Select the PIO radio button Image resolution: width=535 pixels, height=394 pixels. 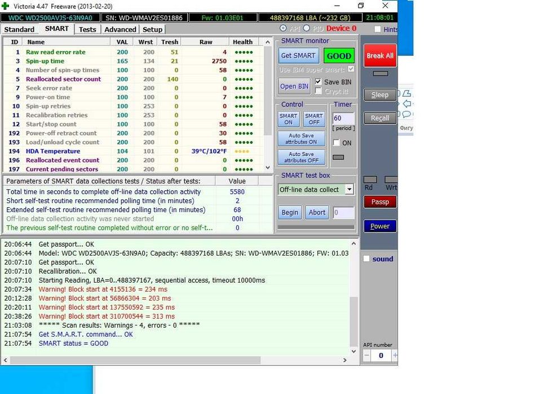pyautogui.click(x=306, y=28)
